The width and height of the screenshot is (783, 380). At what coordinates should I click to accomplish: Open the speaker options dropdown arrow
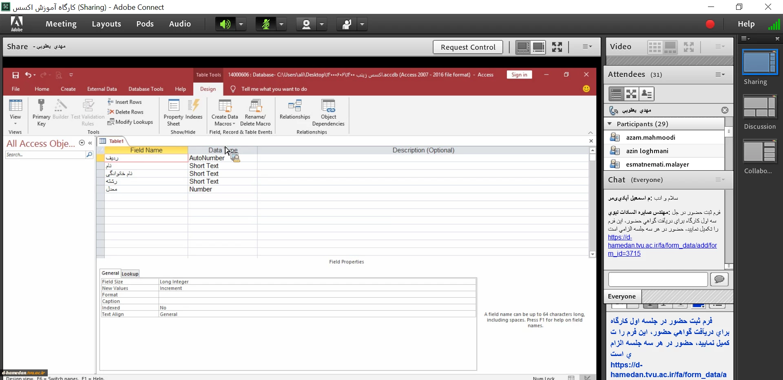tap(241, 24)
